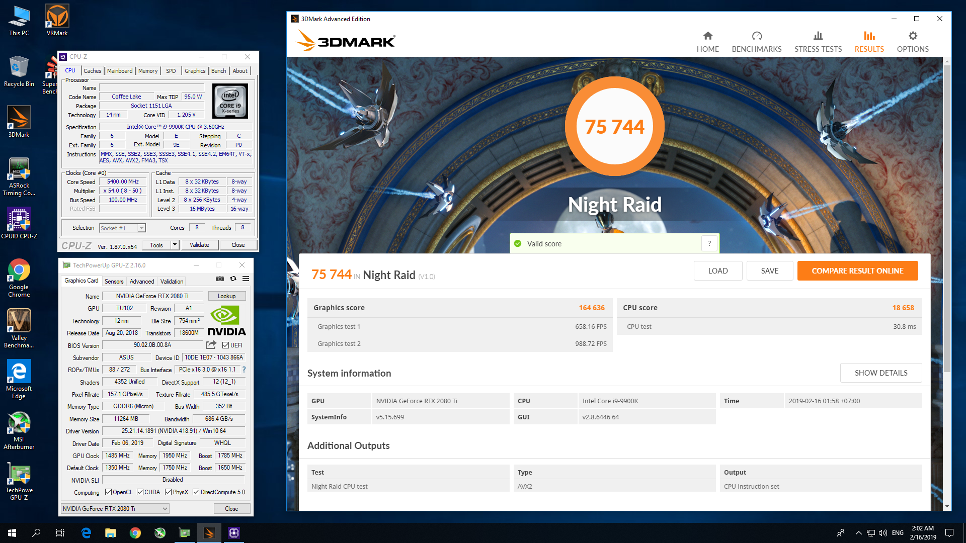Click Bus Interface question mark in GPU-Z

coord(244,370)
